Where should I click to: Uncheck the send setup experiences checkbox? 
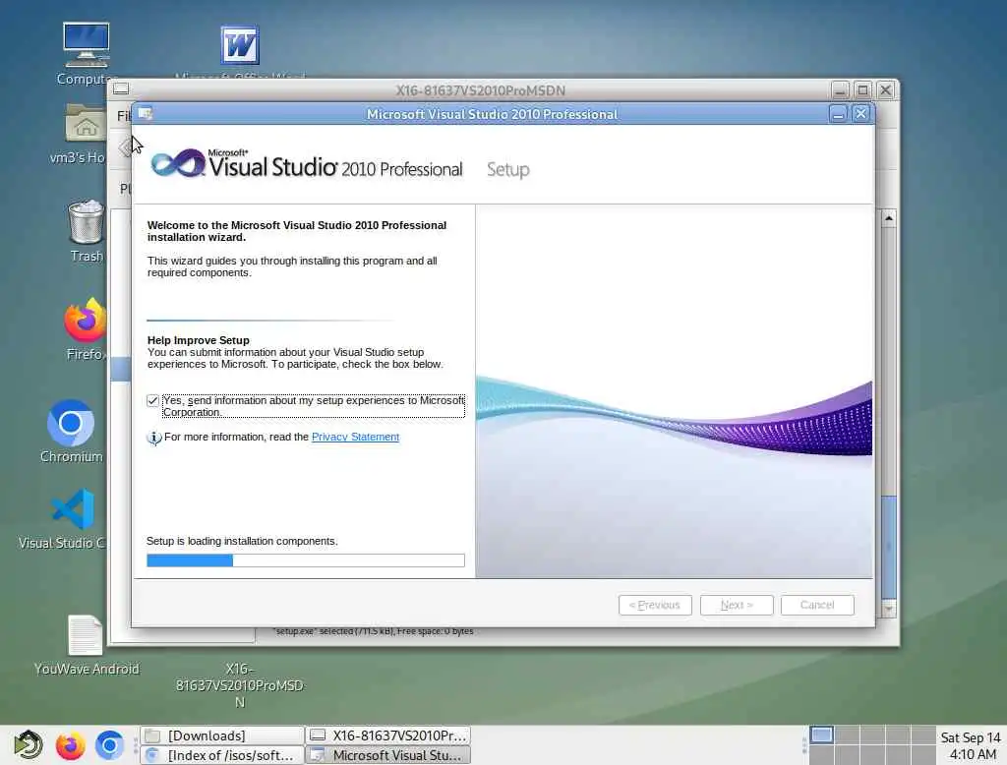coord(152,401)
